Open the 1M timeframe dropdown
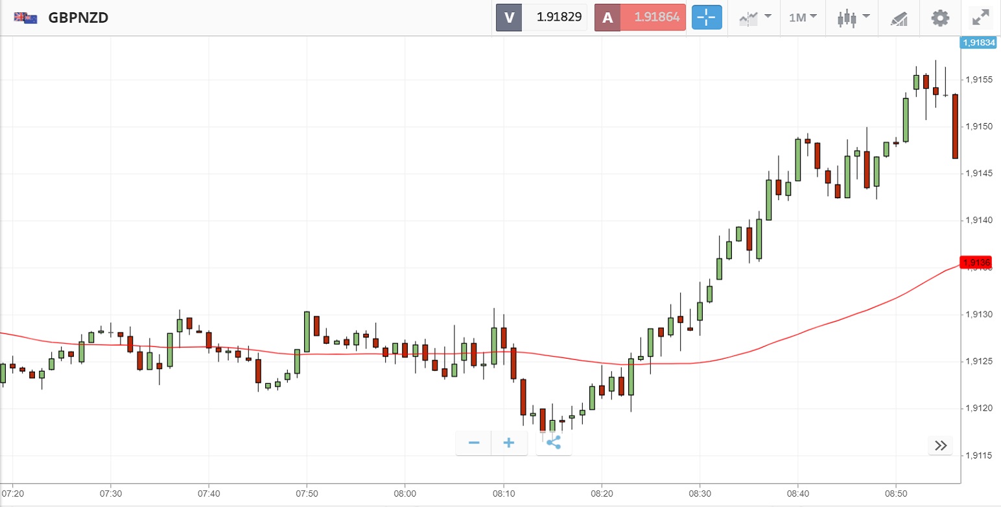Viewport: 1001px width, 507px height. [803, 17]
